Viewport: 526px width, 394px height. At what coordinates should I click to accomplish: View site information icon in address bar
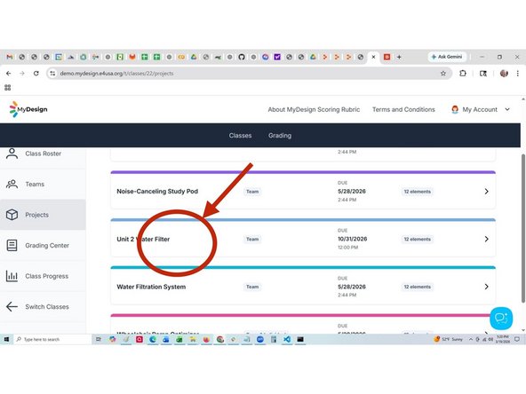[x=52, y=74]
